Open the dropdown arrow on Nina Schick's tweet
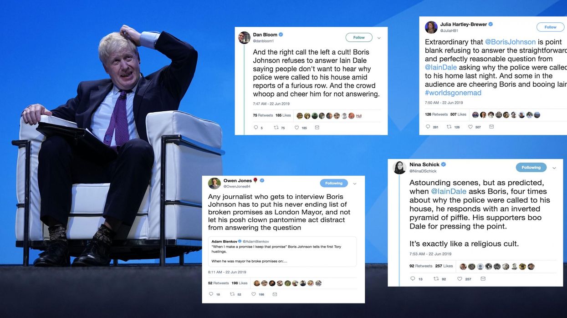Image resolution: width=567 pixels, height=318 pixels. pyautogui.click(x=554, y=168)
